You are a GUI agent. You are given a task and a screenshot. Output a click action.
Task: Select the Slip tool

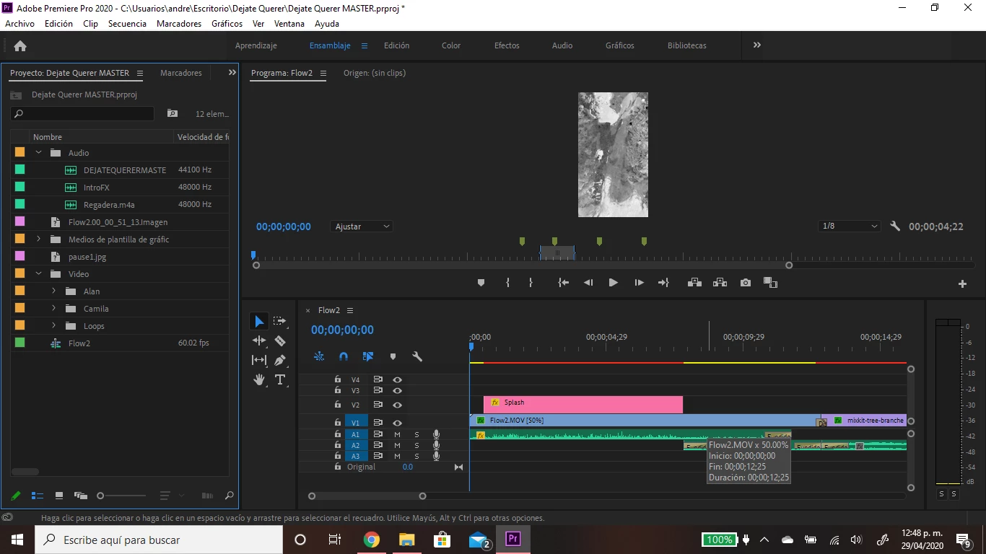[259, 360]
